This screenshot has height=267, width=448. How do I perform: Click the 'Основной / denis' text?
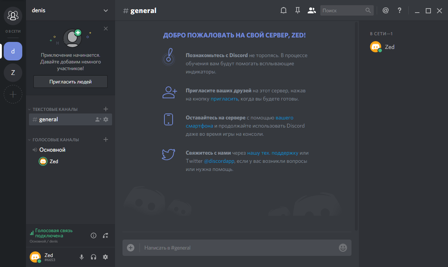point(43,241)
